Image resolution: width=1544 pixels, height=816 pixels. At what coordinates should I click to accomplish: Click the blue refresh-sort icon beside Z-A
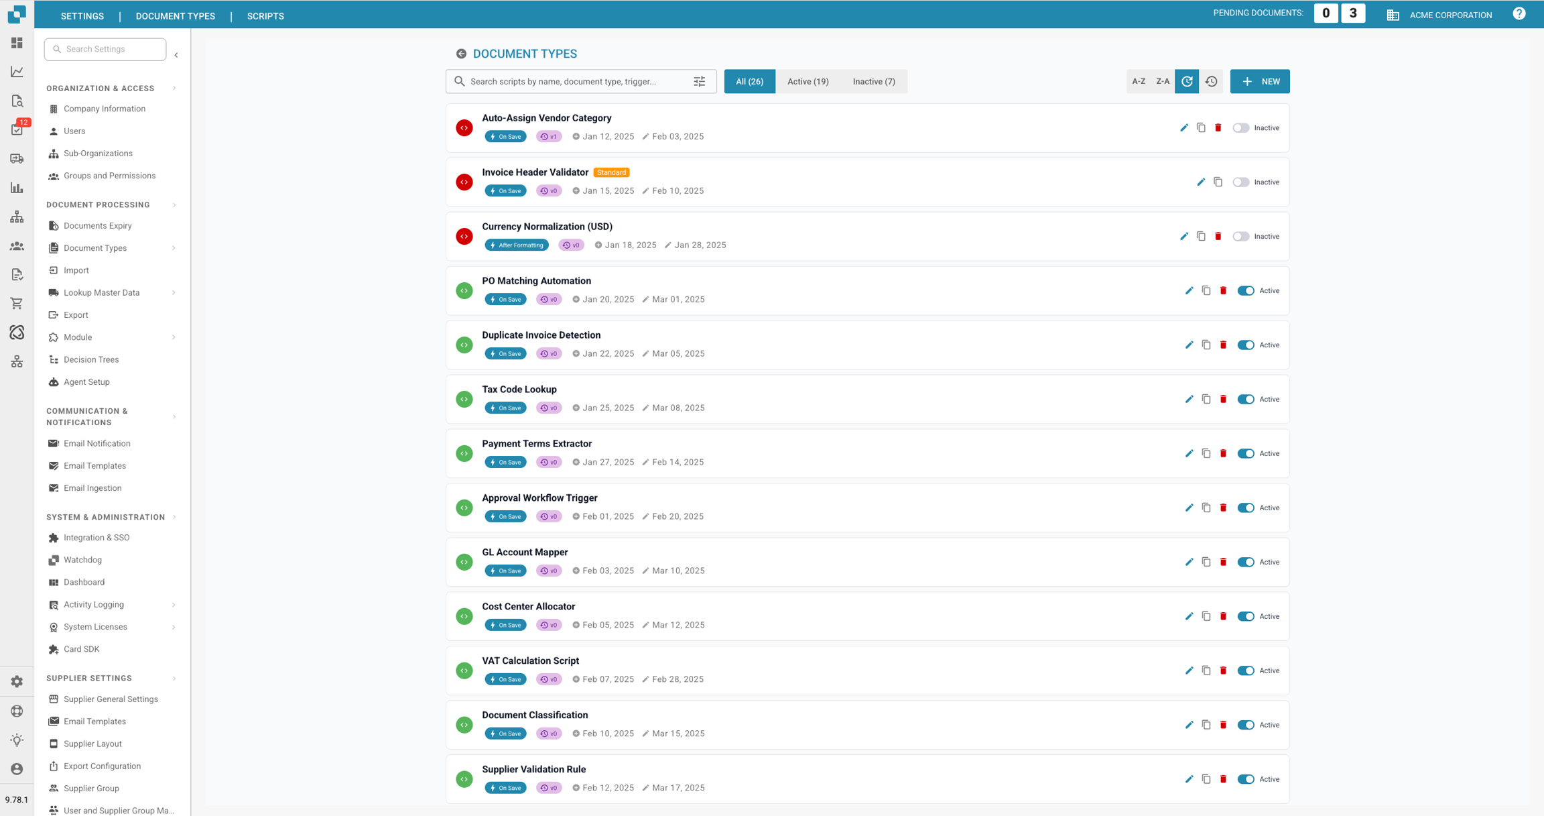[x=1187, y=81]
